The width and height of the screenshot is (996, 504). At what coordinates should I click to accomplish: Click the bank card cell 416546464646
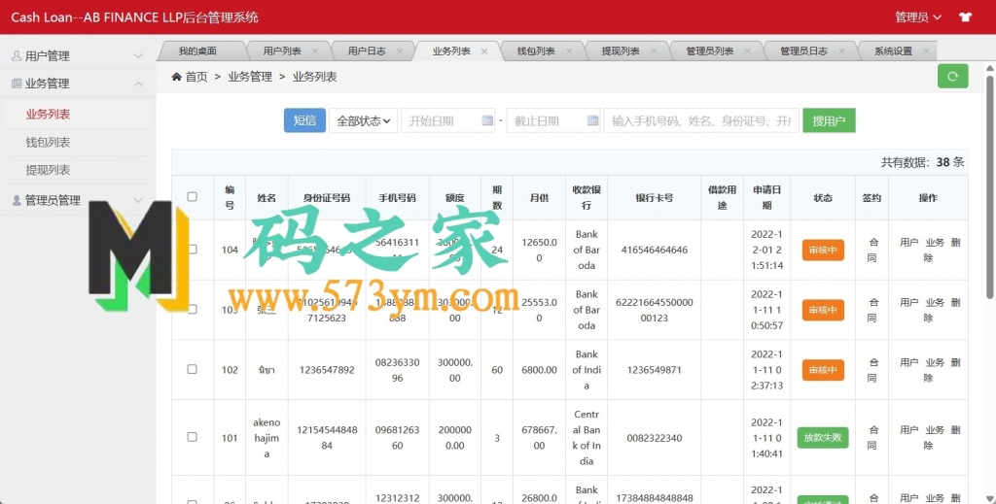pyautogui.click(x=655, y=250)
